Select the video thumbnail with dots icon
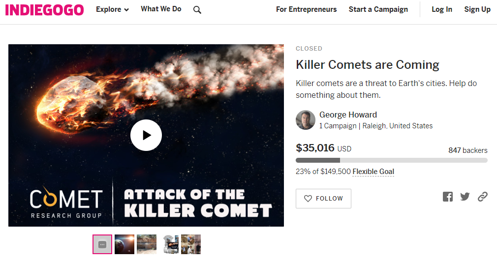This screenshot has width=497, height=263. (102, 244)
